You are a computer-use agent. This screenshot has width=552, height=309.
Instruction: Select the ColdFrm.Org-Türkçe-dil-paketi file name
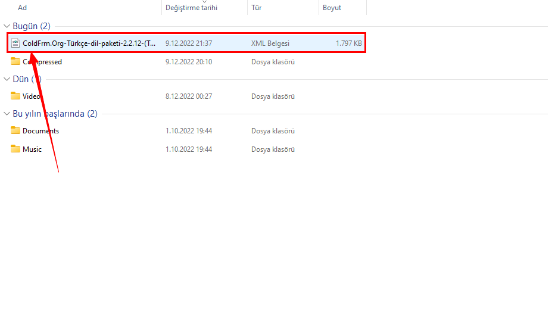89,43
